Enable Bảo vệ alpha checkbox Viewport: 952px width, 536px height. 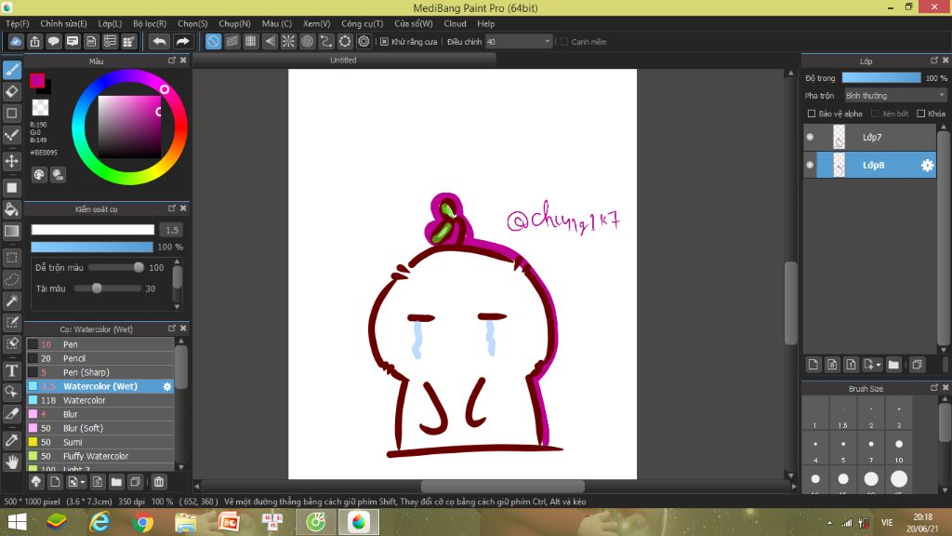811,114
